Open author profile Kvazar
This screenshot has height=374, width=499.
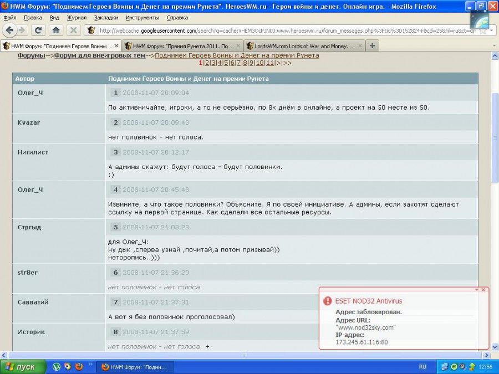pyautogui.click(x=29, y=122)
